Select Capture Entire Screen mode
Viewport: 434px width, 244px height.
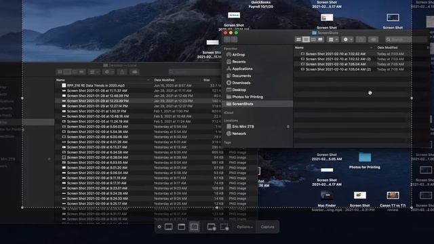click(x=169, y=227)
